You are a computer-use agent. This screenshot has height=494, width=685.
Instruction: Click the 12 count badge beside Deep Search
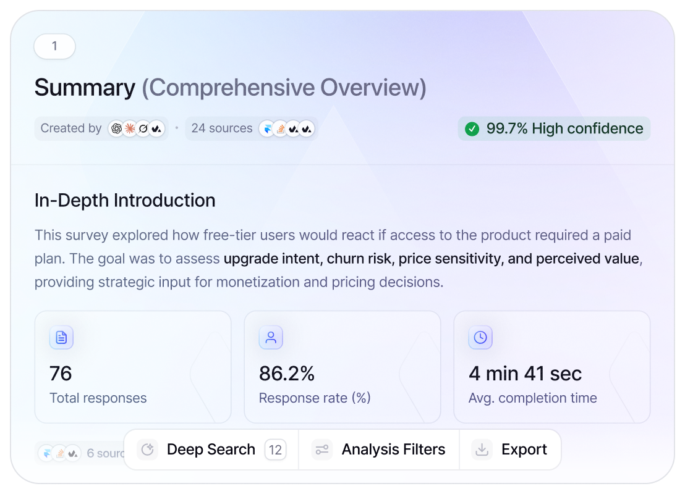(x=275, y=450)
